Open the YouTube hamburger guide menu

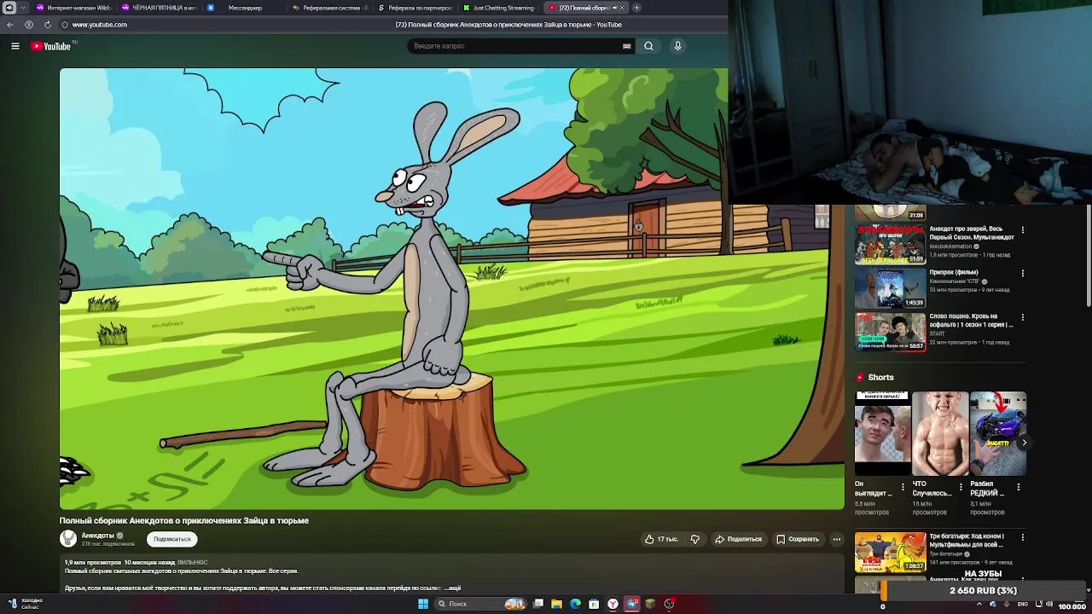pyautogui.click(x=15, y=46)
